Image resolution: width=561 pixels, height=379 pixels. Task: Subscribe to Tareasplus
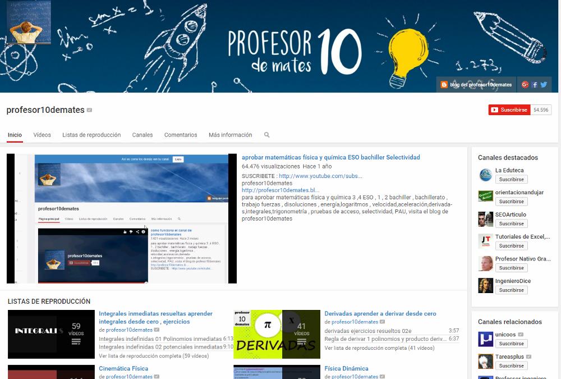click(511, 366)
